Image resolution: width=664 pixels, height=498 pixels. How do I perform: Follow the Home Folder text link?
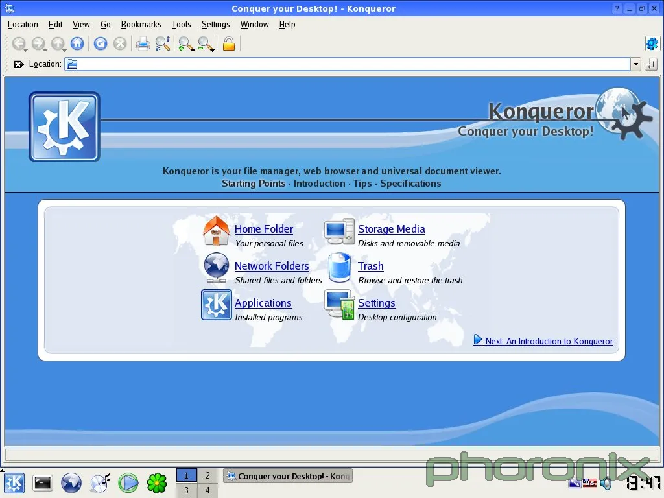(x=264, y=229)
